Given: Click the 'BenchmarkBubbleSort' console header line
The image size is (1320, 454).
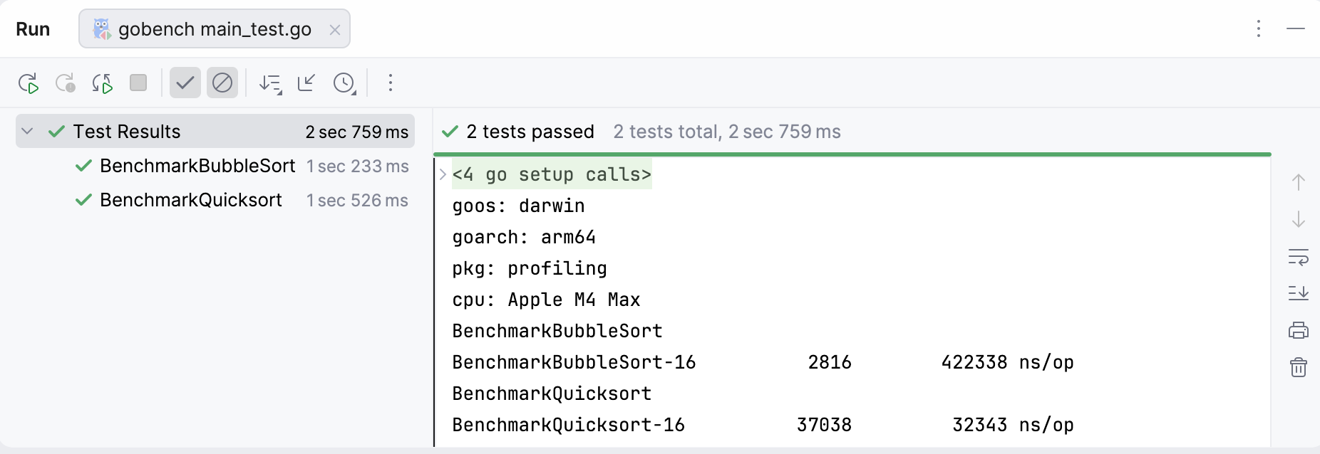Looking at the screenshot, I should 557,331.
